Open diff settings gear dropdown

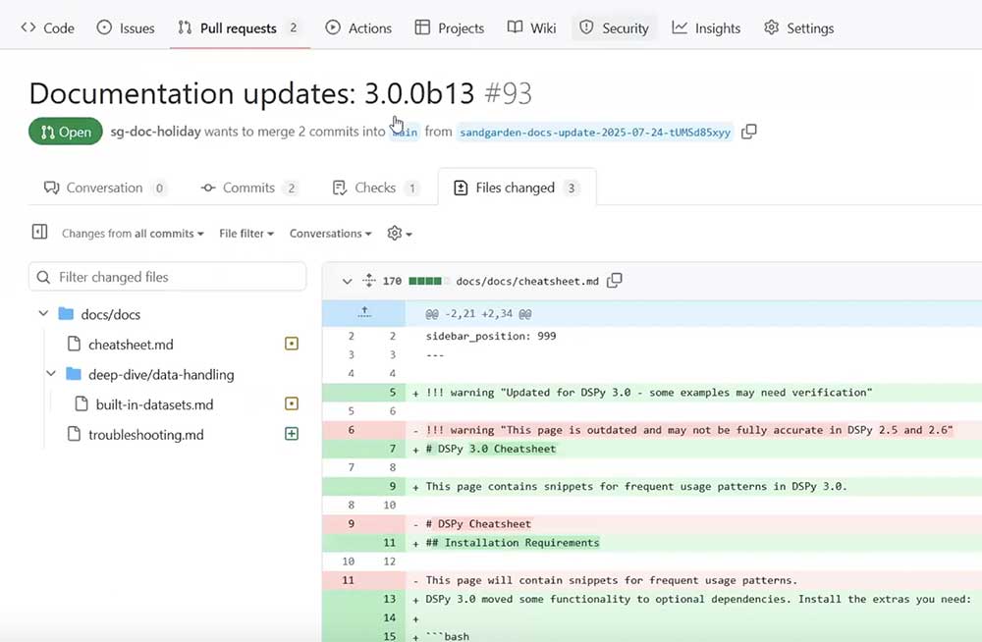pos(400,234)
